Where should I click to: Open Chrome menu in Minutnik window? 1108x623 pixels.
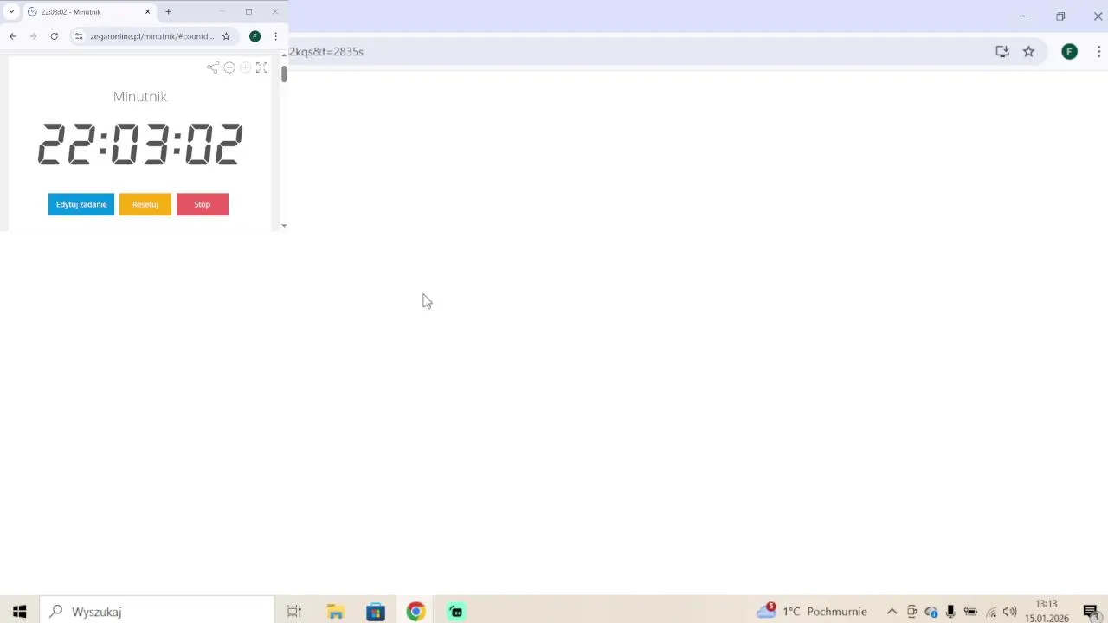[276, 36]
